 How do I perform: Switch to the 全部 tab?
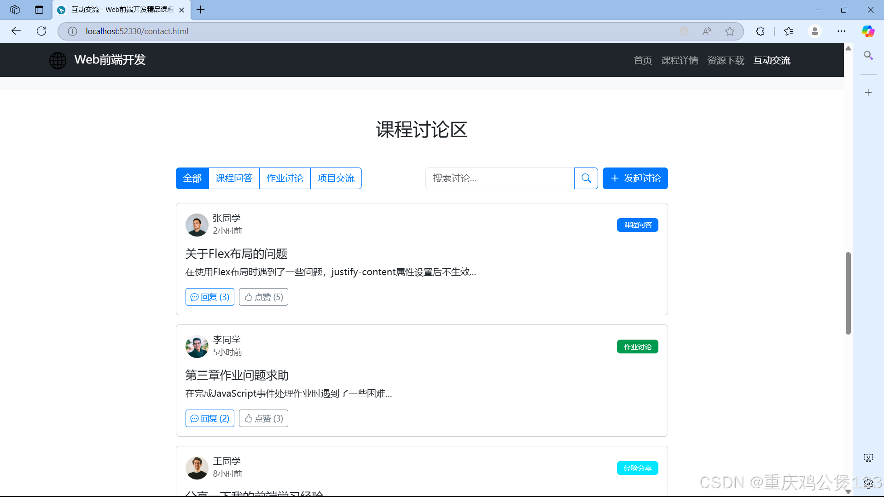(x=192, y=178)
